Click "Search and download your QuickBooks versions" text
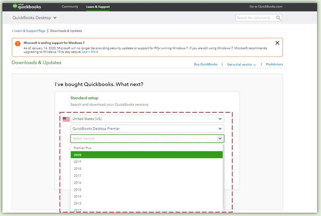The image size is (321, 216). pyautogui.click(x=109, y=105)
